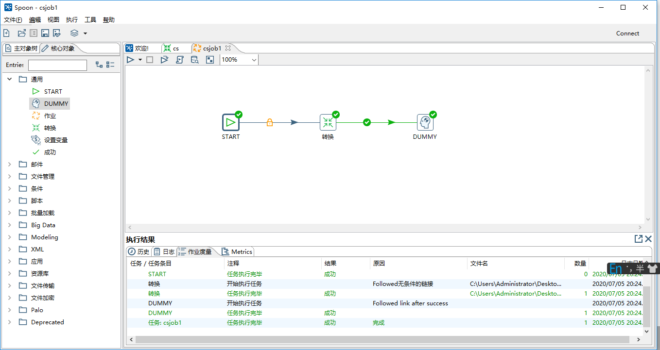Viewport: 660px width, 350px height.
Task: Sort by 任务 / 任务条目 column header
Action: [x=175, y=264]
